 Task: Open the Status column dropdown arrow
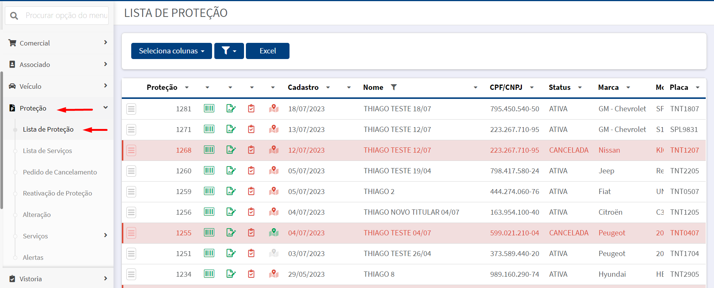[580, 87]
